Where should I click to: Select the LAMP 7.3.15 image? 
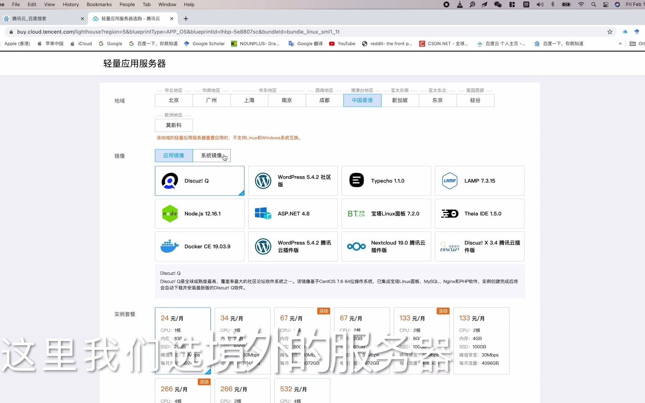click(479, 181)
